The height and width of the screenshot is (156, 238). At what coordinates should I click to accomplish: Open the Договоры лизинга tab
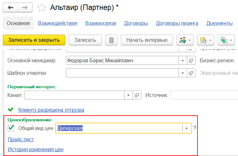pos(177,23)
